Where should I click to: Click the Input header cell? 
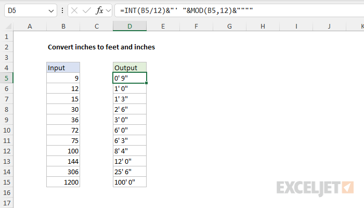pos(63,68)
